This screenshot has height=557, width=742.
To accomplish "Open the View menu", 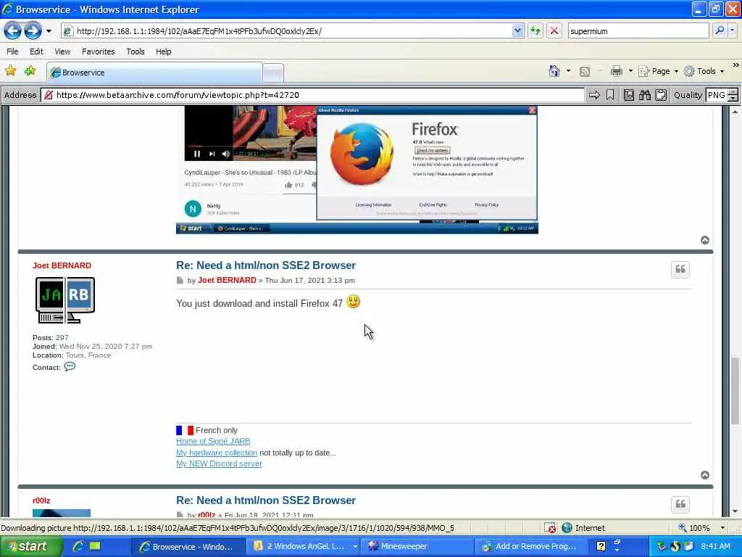I will point(62,51).
